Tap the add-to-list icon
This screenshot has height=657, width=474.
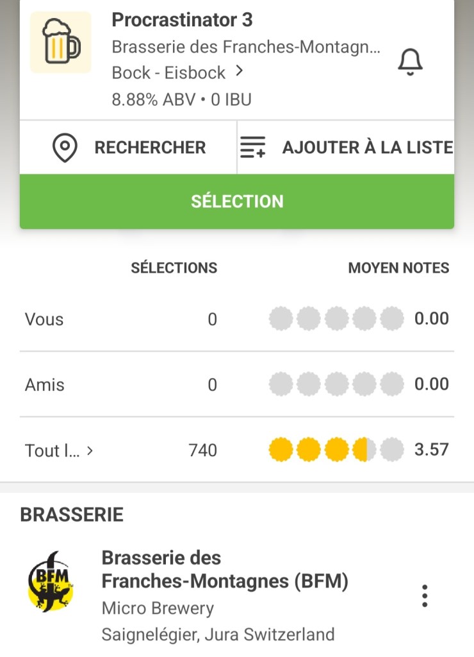pyautogui.click(x=252, y=148)
